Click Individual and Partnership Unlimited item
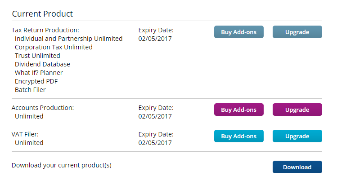The image size is (337, 180). tap(68, 39)
